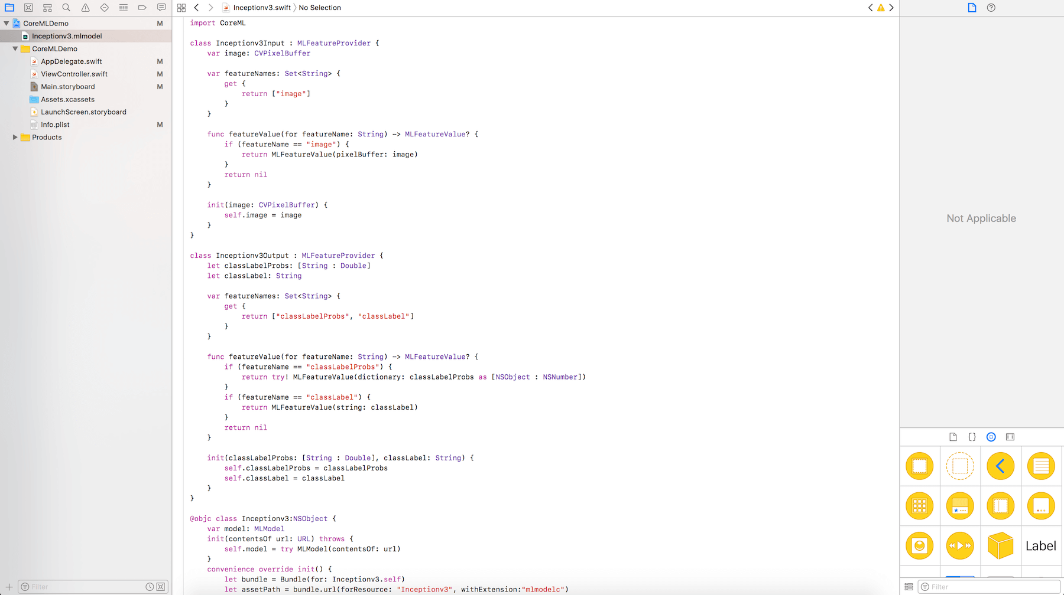The height and width of the screenshot is (595, 1064).
Task: Show the Report navigator
Action: (161, 8)
